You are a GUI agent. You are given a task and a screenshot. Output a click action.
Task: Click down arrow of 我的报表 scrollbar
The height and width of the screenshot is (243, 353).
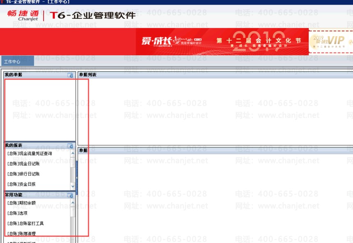coord(73,187)
